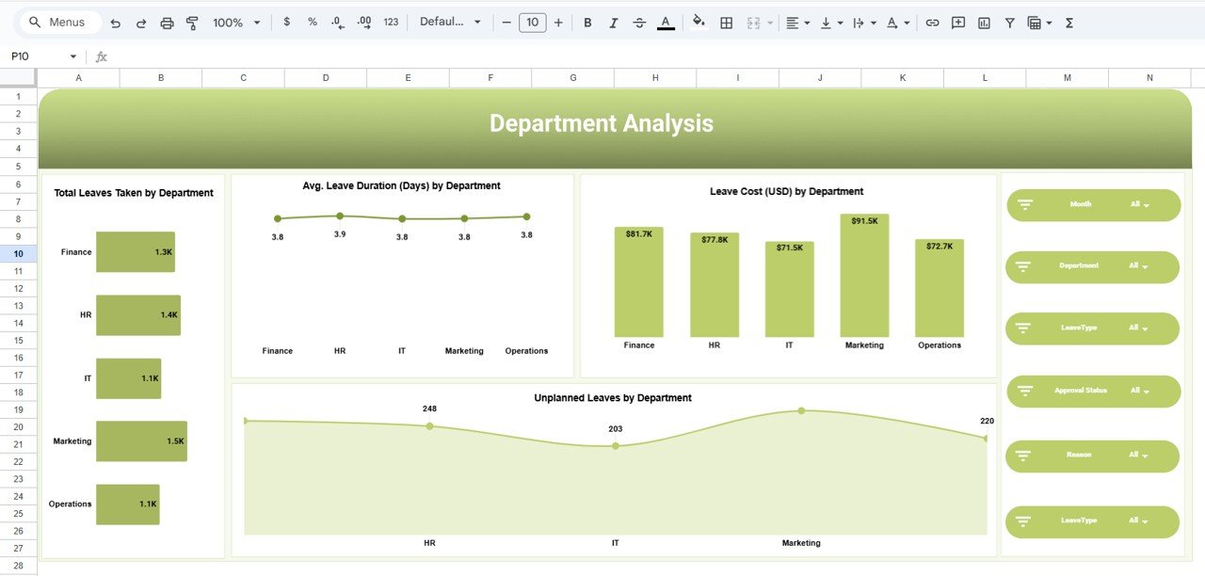Viewport: 1205px width, 576px height.
Task: Open the functions (Σ) menu
Action: (1068, 22)
